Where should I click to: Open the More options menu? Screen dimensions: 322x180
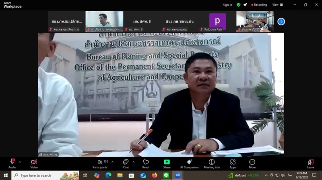click(x=252, y=164)
